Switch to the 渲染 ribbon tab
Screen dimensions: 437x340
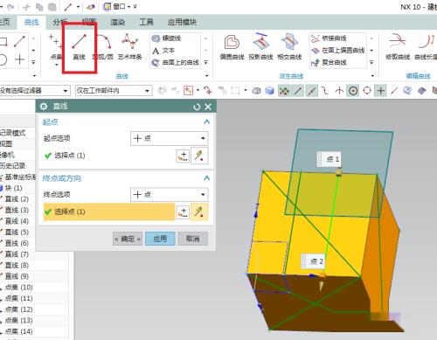(117, 22)
